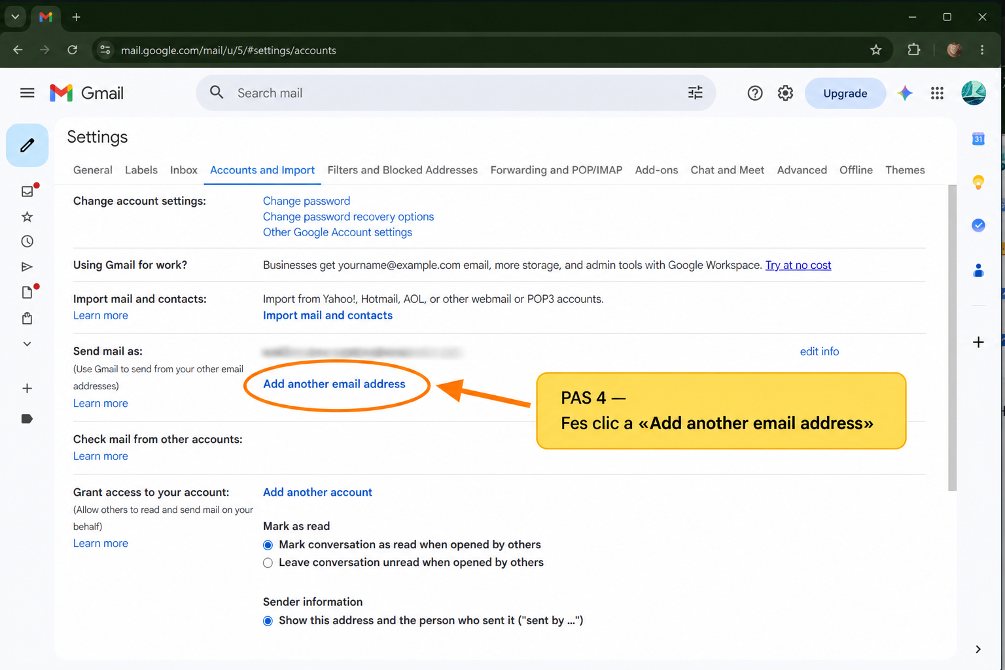1005x670 pixels.
Task: Open Chat and Meet tab
Action: tap(728, 170)
